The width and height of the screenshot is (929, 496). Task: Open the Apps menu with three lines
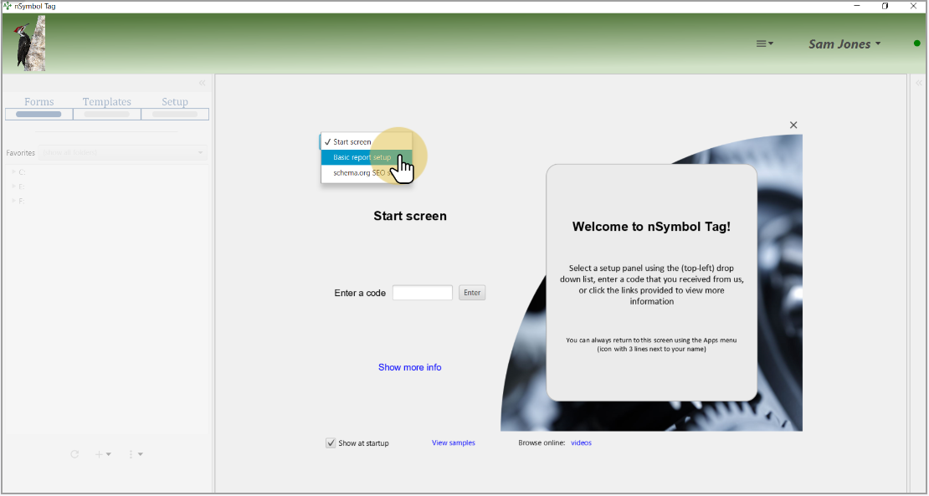[x=764, y=43]
